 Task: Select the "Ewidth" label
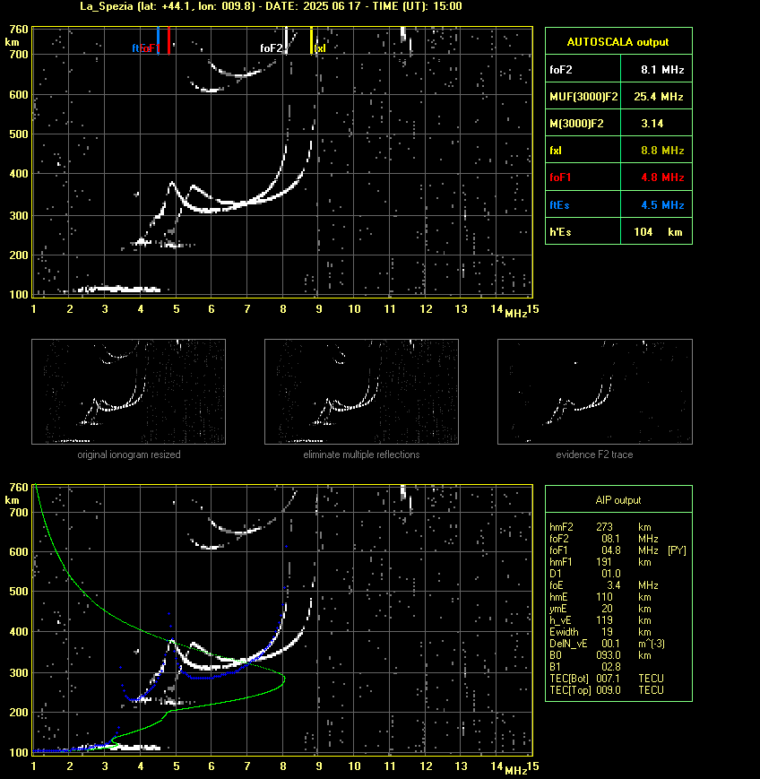564,632
